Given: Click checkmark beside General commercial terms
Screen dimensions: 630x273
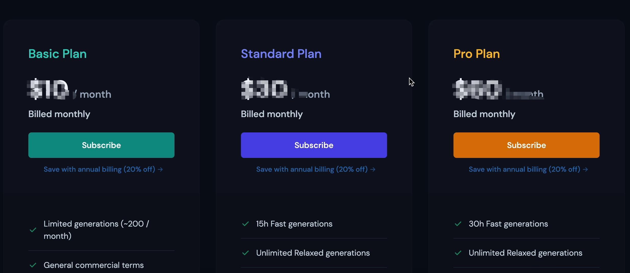Looking at the screenshot, I should pyautogui.click(x=33, y=265).
